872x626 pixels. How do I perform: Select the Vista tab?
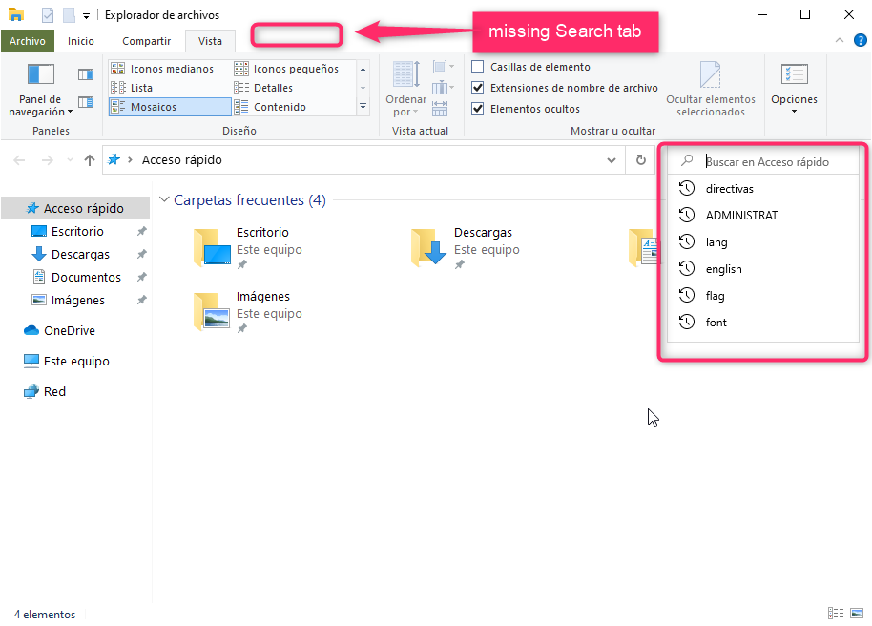click(x=210, y=41)
